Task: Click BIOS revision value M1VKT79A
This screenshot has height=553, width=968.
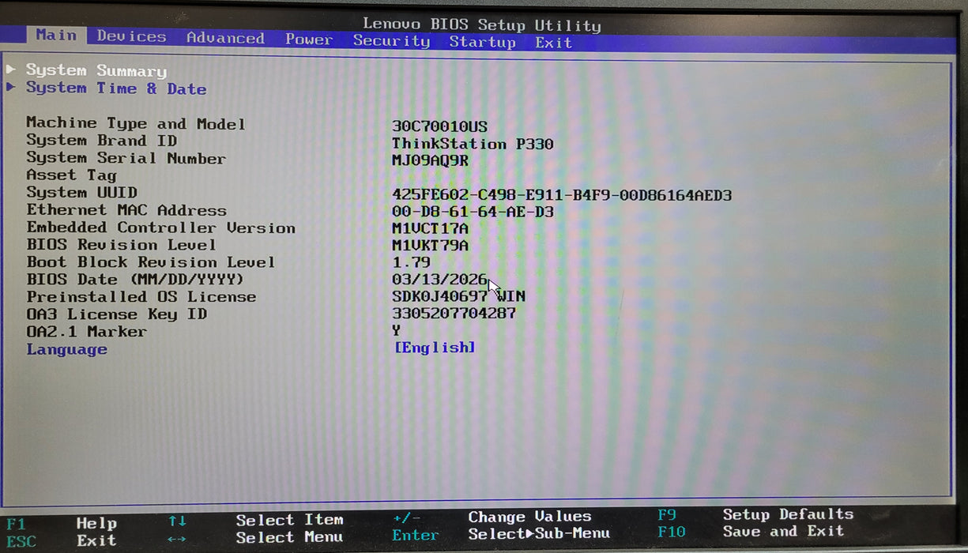Action: click(x=430, y=246)
